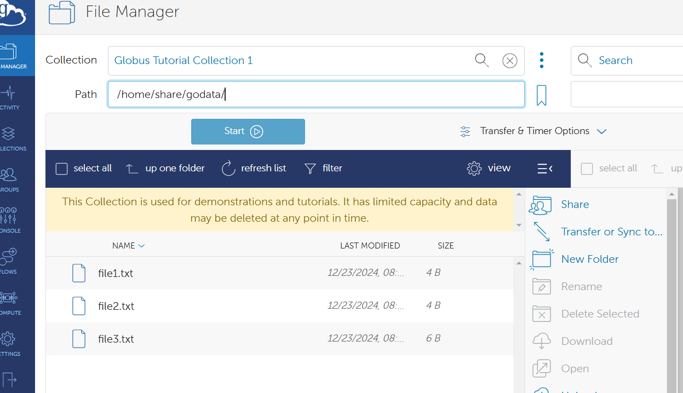Check the left pane select all box
683x393 pixels.
[x=62, y=169]
